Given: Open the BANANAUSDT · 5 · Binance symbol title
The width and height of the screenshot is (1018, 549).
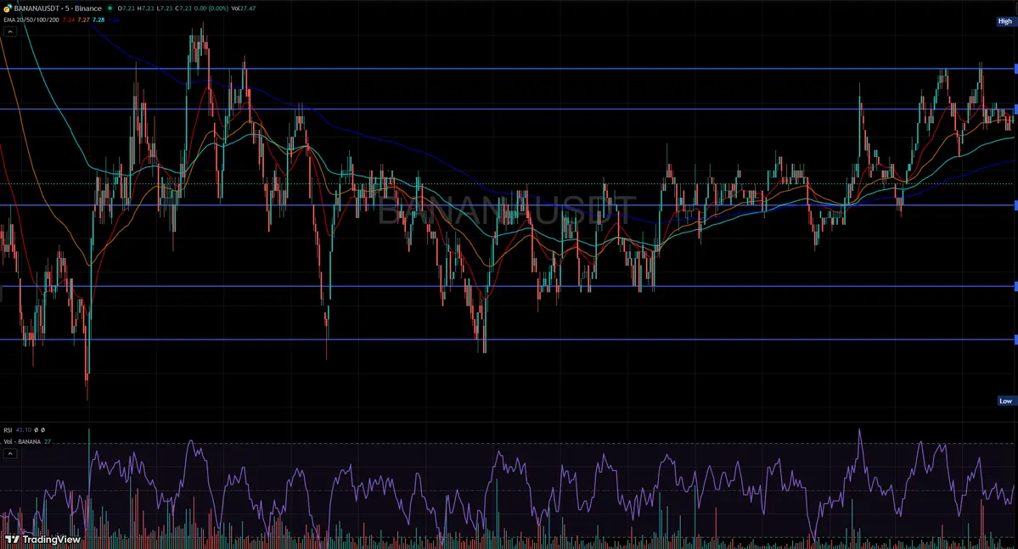Looking at the screenshot, I should (58, 8).
